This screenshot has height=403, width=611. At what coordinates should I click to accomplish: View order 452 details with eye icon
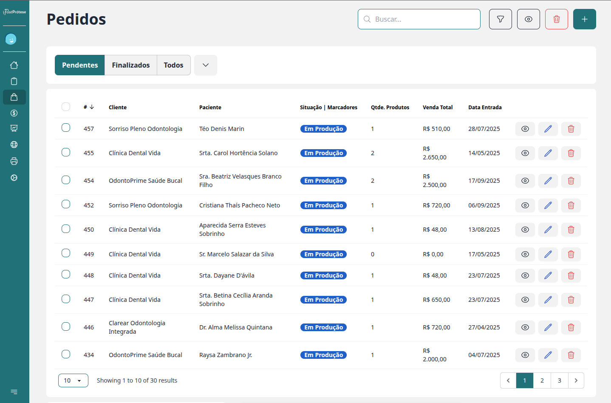[525, 205]
